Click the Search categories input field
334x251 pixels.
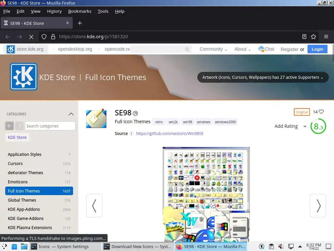[x=50, y=126]
